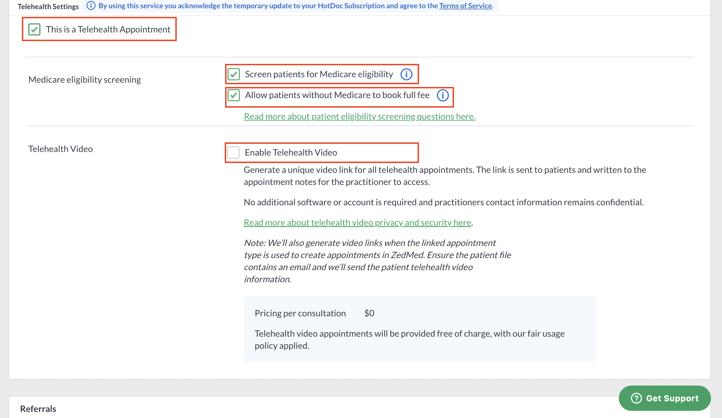The height and width of the screenshot is (418, 722).
Task: Click the Get Support button
Action: coord(665,398)
